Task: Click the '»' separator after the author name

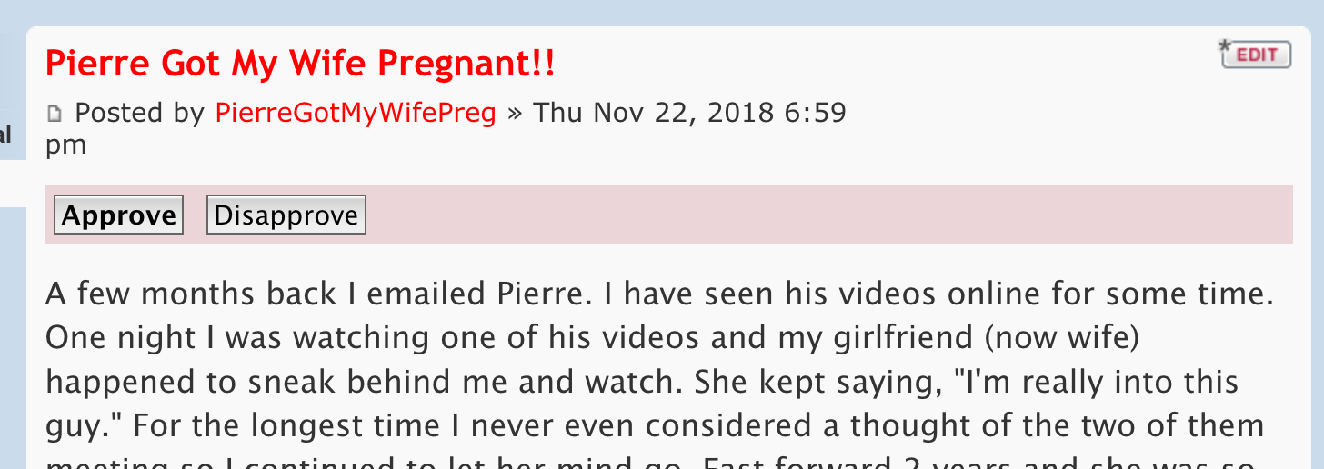Action: click(x=515, y=113)
